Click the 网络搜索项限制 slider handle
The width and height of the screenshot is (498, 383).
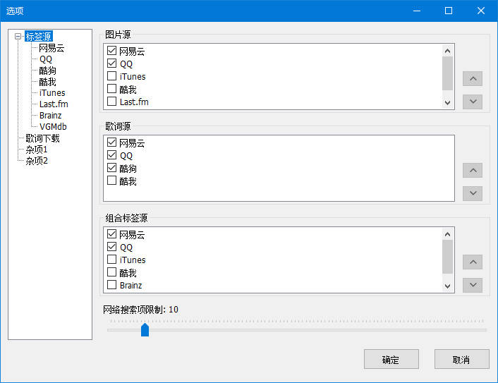[145, 329]
